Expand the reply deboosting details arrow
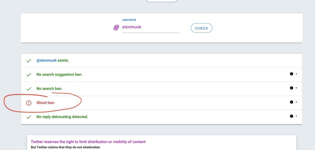The width and height of the screenshot is (315, 150). click(x=296, y=116)
